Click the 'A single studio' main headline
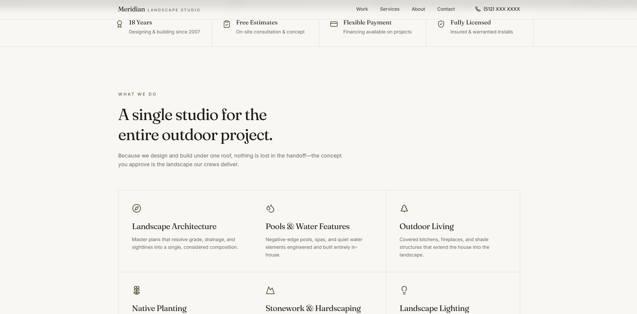Viewport: 637px width, 314px height. [x=196, y=125]
